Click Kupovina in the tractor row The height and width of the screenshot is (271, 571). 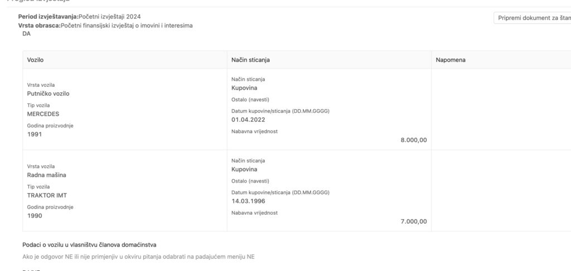(x=244, y=169)
